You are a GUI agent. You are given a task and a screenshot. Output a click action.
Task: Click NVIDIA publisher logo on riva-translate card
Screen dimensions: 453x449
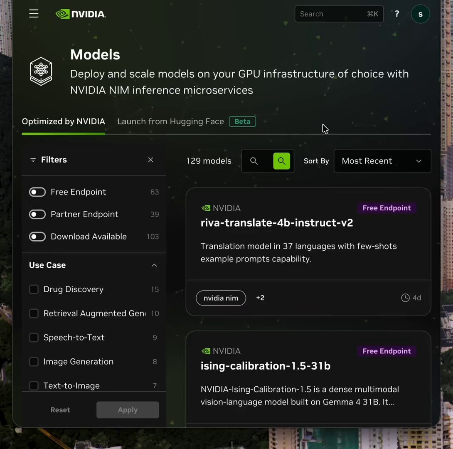pyautogui.click(x=206, y=208)
